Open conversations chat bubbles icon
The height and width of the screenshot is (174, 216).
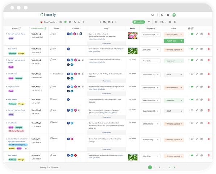tap(75, 22)
